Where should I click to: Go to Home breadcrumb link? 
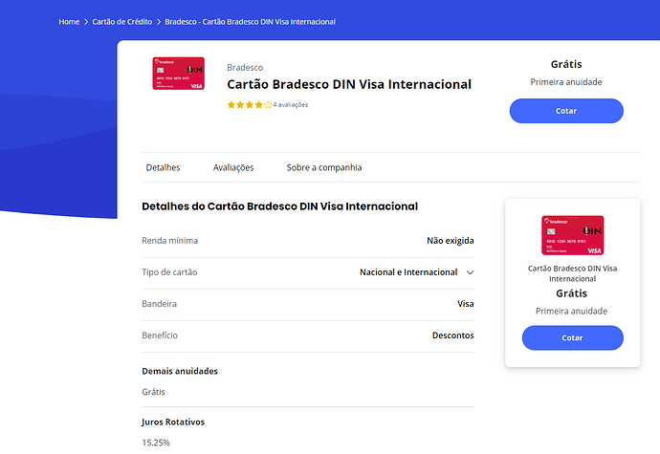tap(69, 22)
